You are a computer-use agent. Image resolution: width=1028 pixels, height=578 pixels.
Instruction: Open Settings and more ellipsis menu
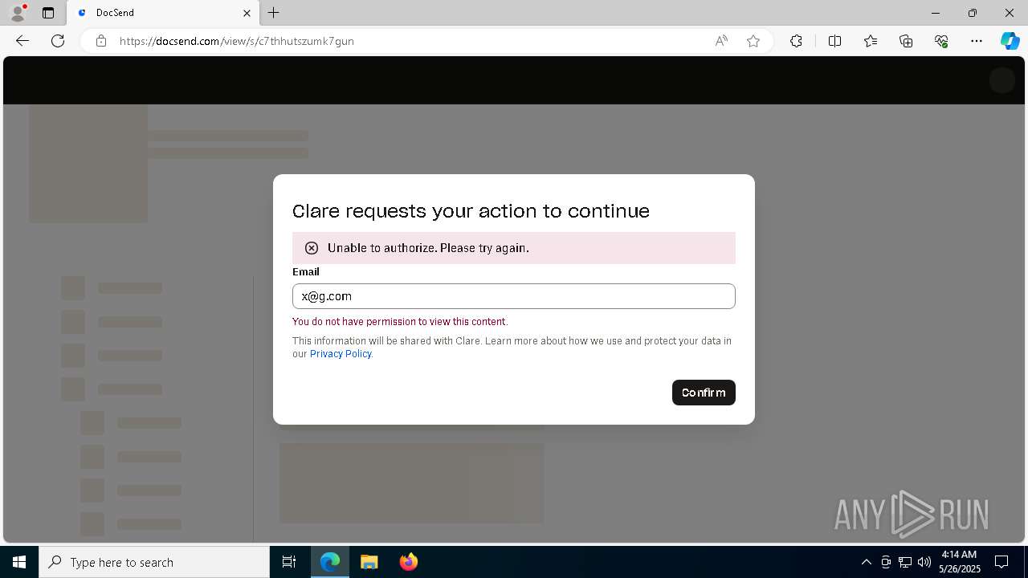pyautogui.click(x=977, y=41)
